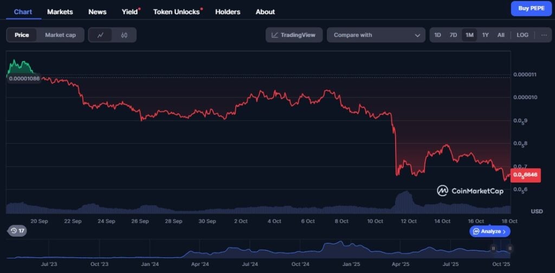555x273 pixels.
Task: Click the Analyze button
Action: pos(489,231)
